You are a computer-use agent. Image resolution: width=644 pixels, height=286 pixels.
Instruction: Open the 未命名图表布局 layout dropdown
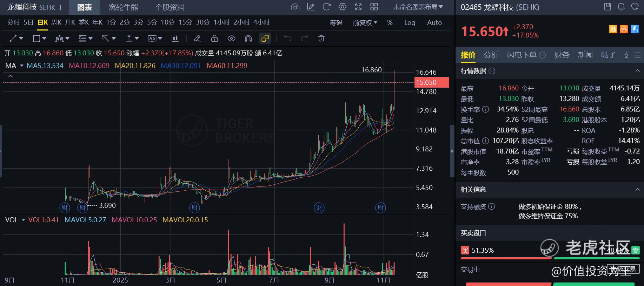pos(418,7)
